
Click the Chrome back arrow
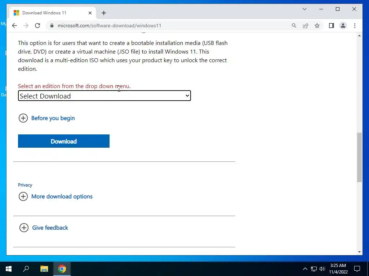click(x=14, y=26)
